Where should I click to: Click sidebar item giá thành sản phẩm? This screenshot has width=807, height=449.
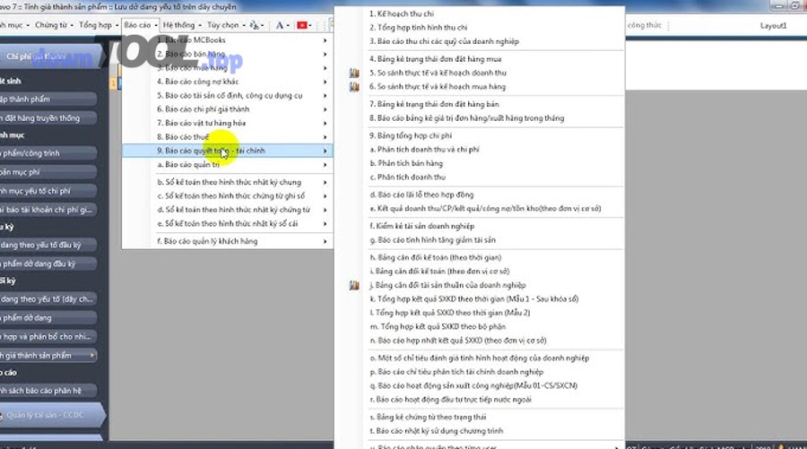48,356
